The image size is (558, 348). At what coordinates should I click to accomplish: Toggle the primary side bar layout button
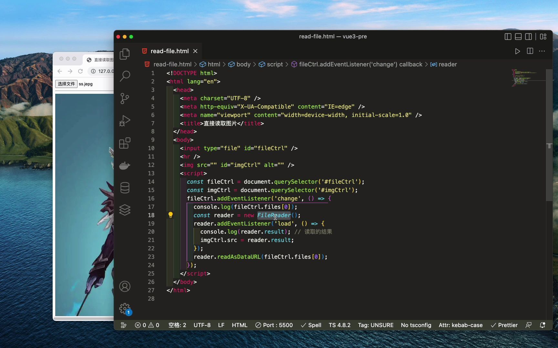click(508, 37)
